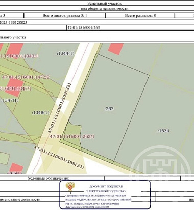Click parcel label :1344(1)
This screenshot has width=194, height=210.
coord(65,53)
